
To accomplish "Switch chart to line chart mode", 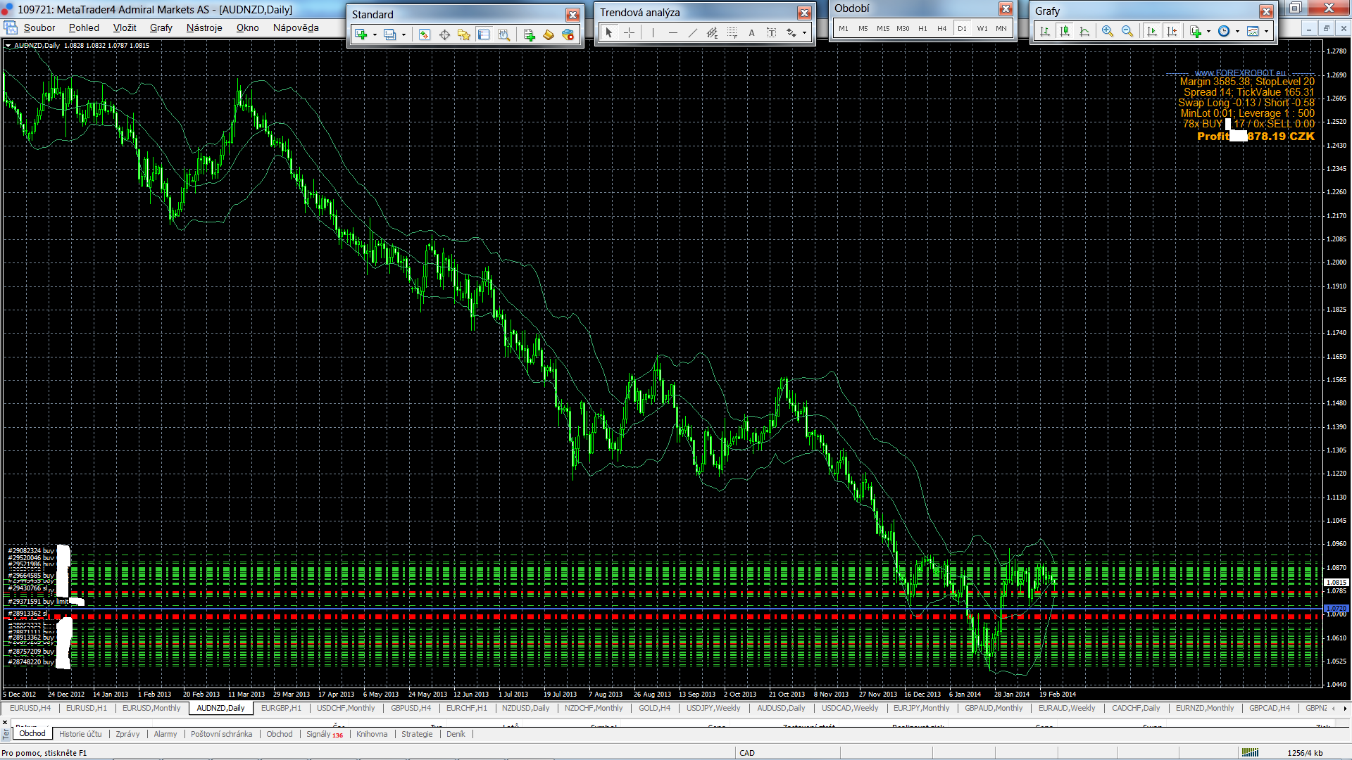I will click(1084, 32).
